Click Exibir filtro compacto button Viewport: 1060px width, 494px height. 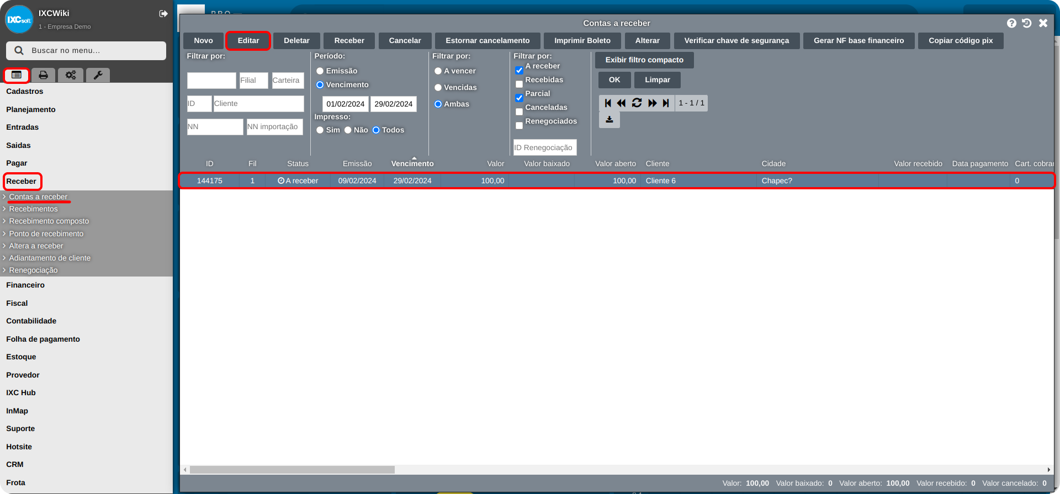tap(644, 60)
